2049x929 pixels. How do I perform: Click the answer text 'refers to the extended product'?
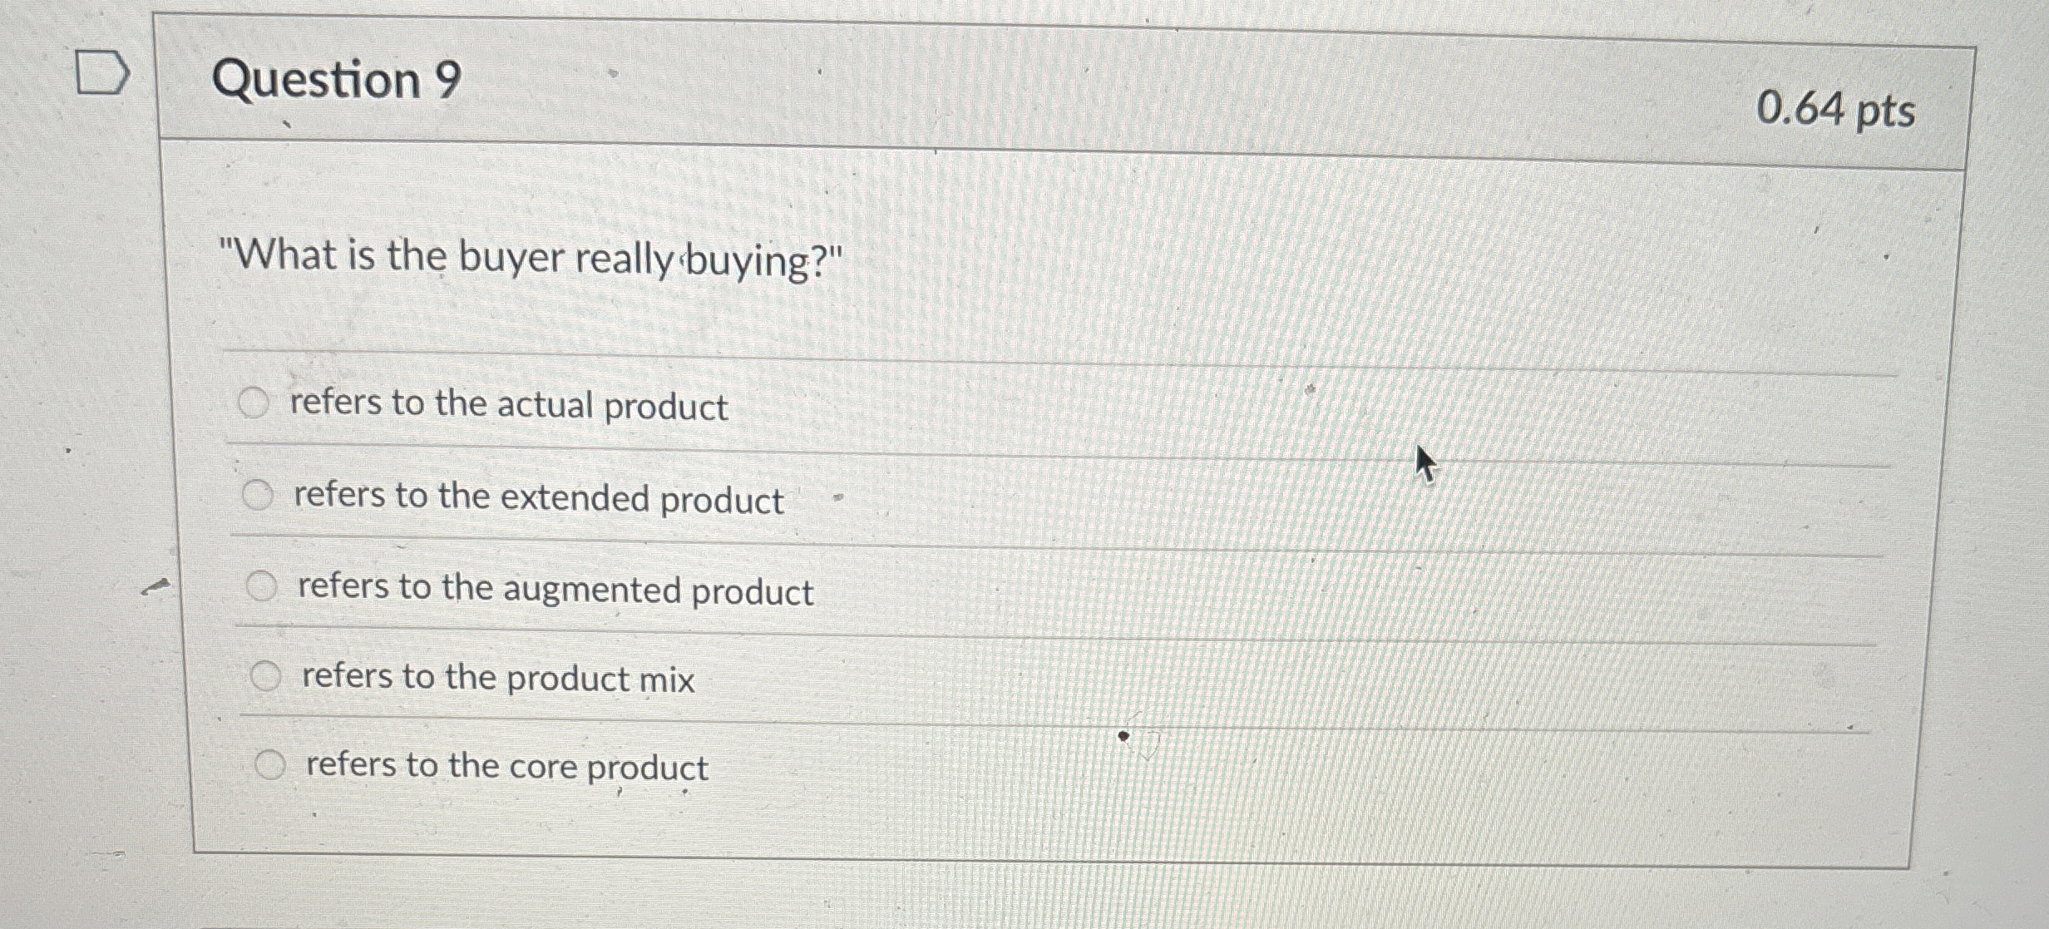coord(538,498)
